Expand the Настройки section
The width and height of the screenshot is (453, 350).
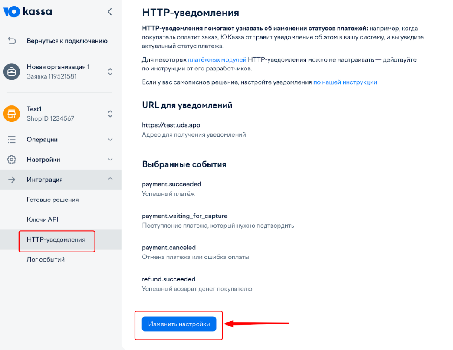click(110, 159)
